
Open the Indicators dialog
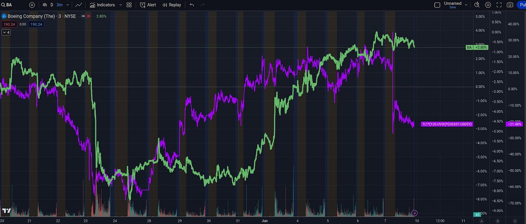click(x=102, y=5)
